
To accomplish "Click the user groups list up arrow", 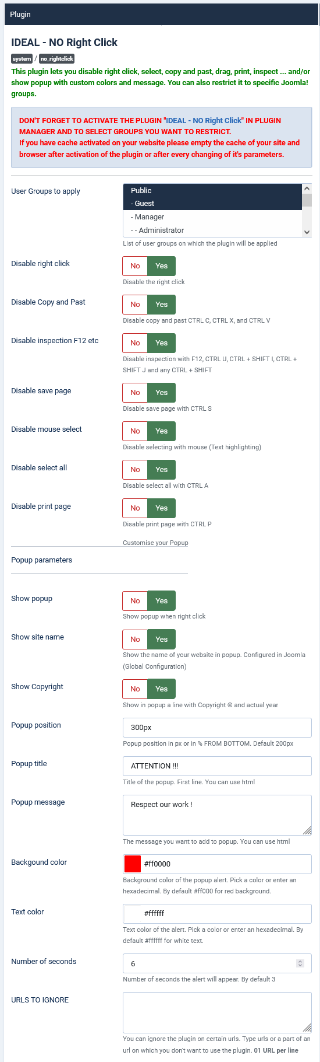I will tap(307, 188).
